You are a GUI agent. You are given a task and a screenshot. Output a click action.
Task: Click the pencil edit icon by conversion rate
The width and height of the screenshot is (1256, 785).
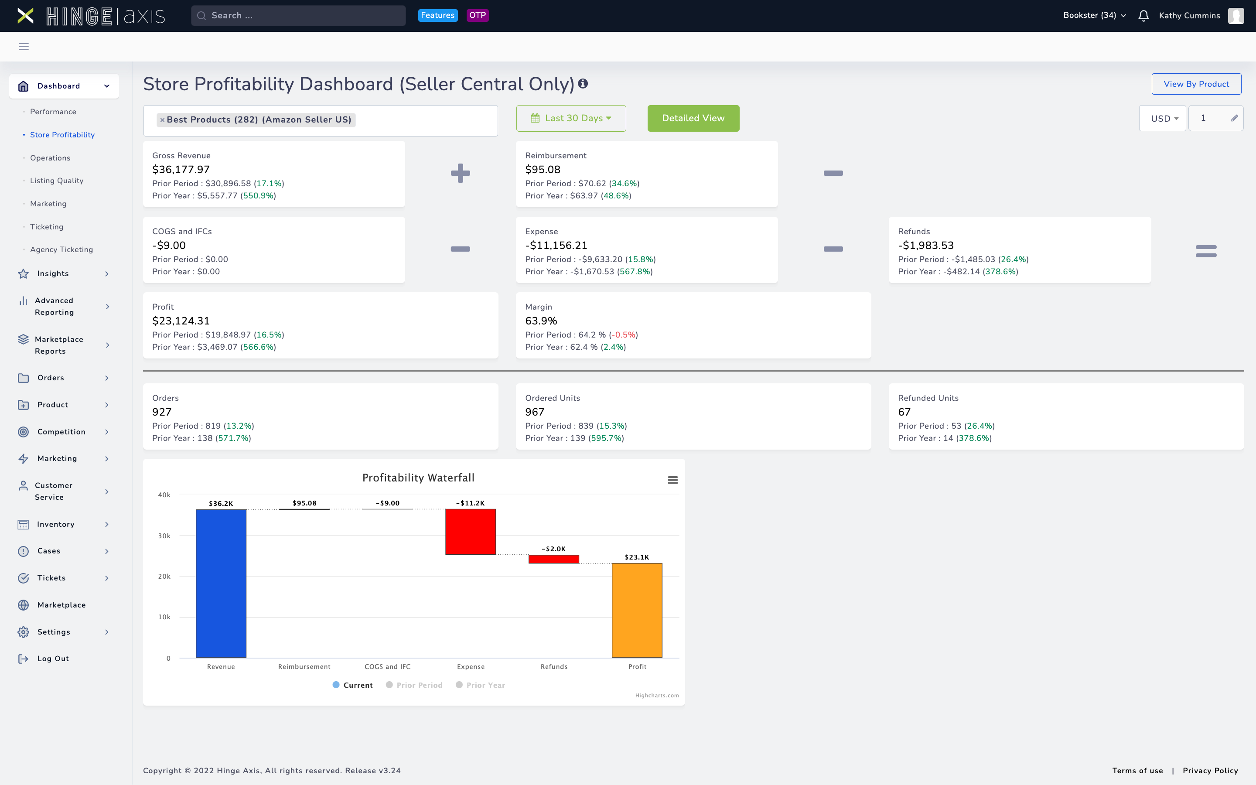coord(1234,118)
